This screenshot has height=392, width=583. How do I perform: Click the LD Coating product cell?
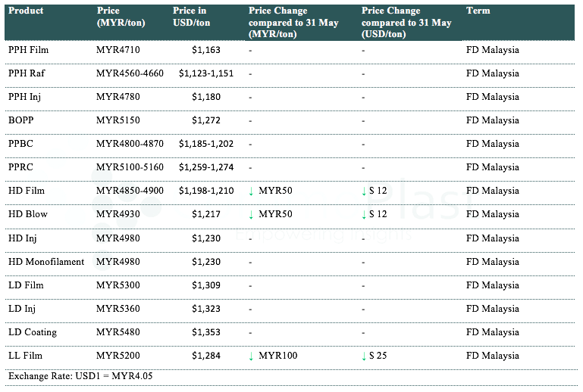[x=33, y=332]
